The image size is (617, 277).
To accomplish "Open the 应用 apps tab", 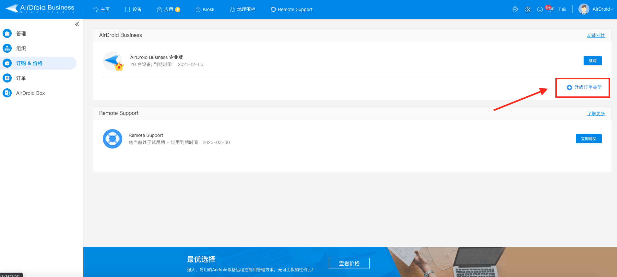I will click(x=165, y=9).
